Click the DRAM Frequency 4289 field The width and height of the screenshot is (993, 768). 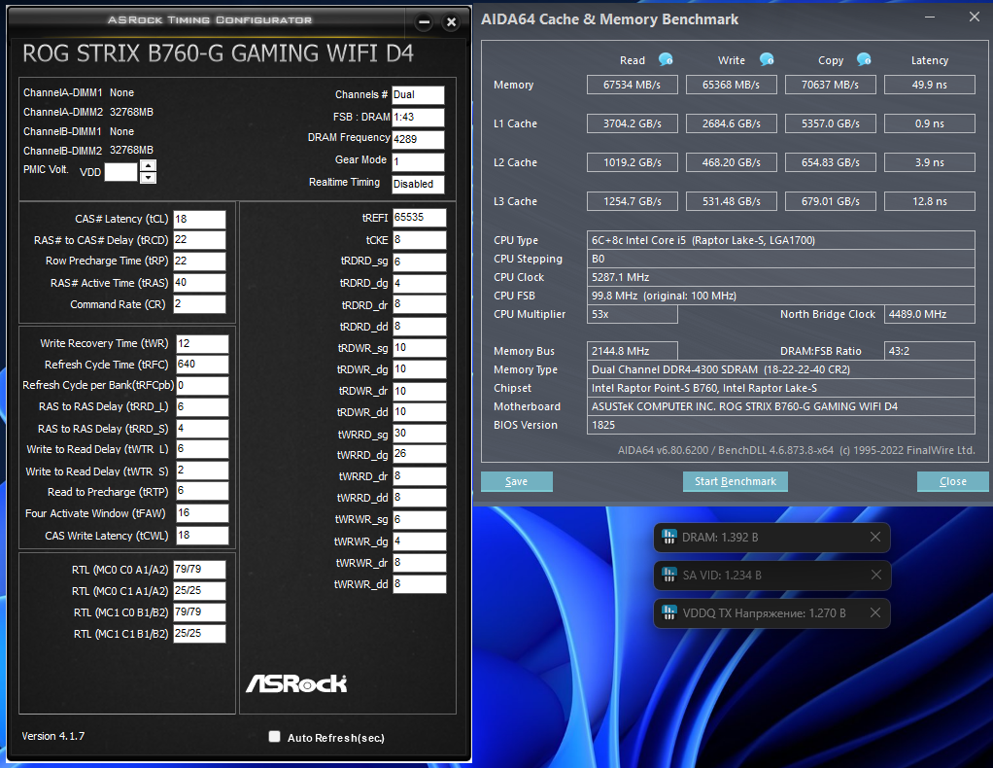[418, 139]
